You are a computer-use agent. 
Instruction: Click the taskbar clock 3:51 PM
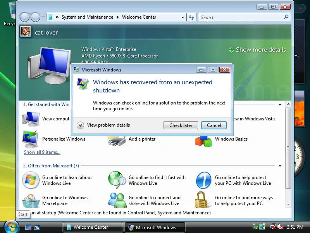coord(295,227)
